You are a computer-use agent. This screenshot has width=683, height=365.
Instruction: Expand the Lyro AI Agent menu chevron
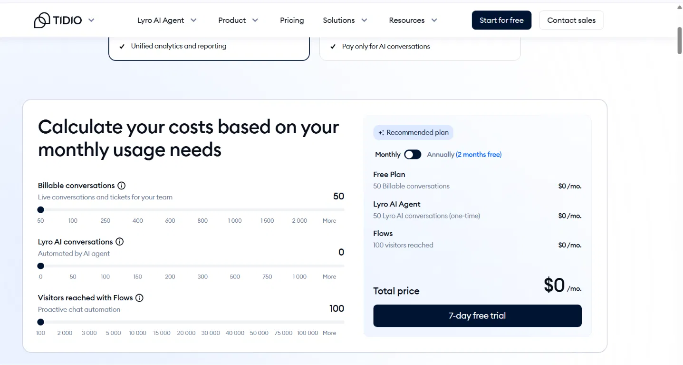(193, 20)
